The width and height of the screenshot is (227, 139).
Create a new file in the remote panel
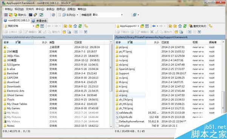pyautogui.click(x=181, y=32)
